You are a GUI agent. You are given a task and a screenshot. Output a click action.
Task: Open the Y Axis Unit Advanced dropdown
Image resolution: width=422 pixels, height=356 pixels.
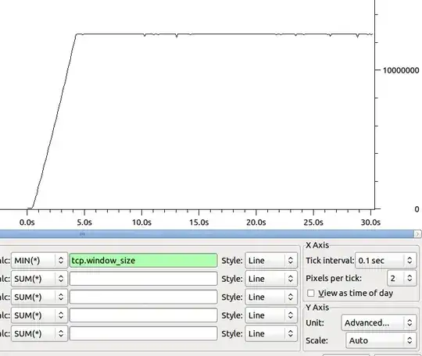pyautogui.click(x=379, y=322)
